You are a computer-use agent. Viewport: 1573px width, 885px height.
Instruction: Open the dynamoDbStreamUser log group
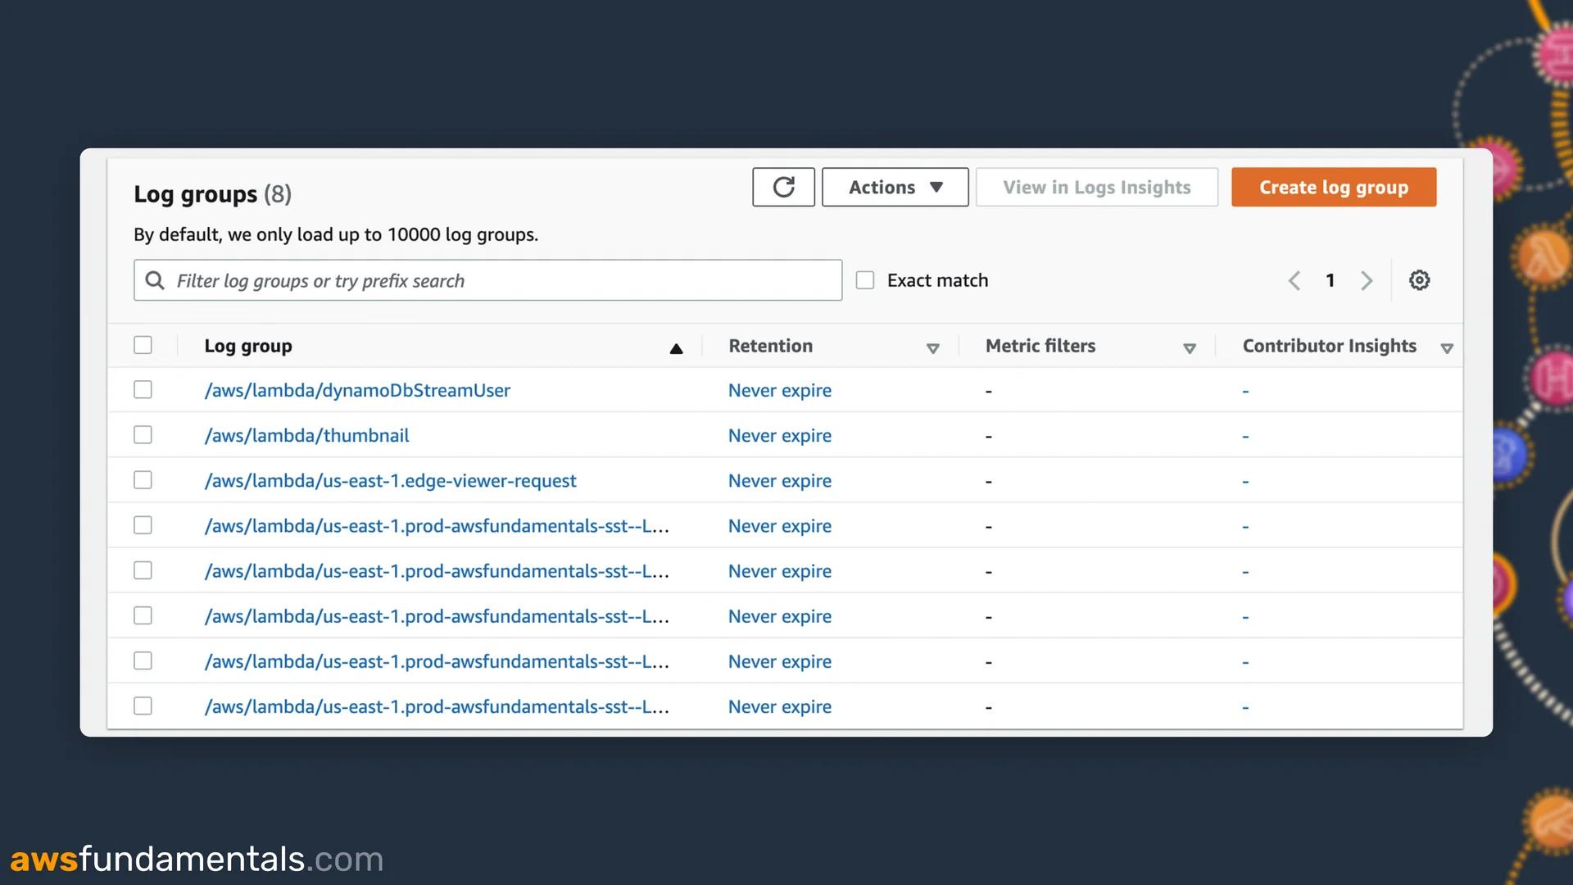coord(357,390)
